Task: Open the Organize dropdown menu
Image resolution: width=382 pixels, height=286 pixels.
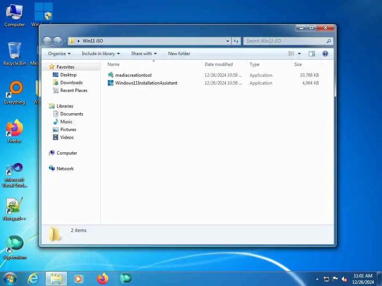Action: (x=59, y=54)
